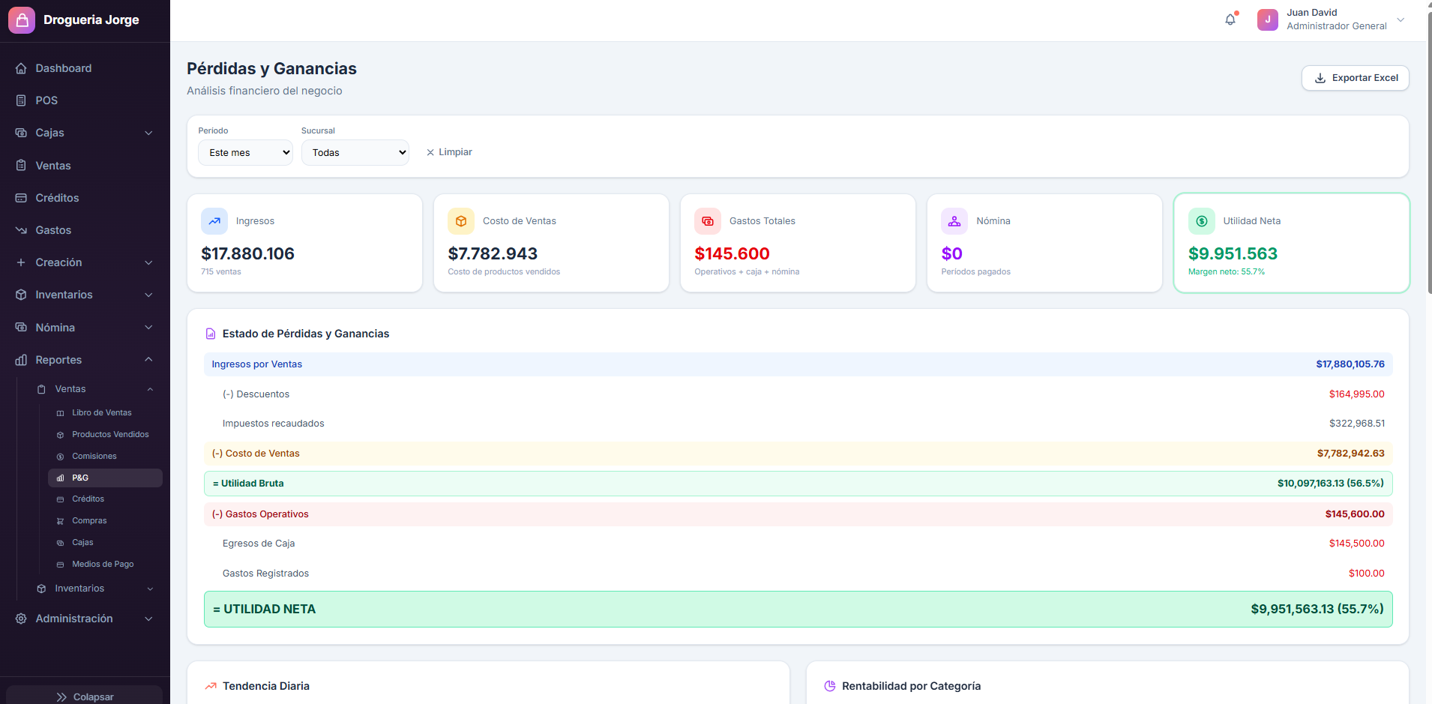Select the Ventas sidebar icon
The image size is (1432, 704).
coord(22,165)
